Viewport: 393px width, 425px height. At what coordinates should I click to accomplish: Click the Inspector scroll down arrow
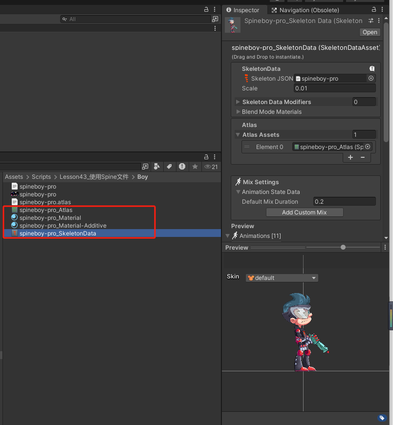(x=386, y=238)
